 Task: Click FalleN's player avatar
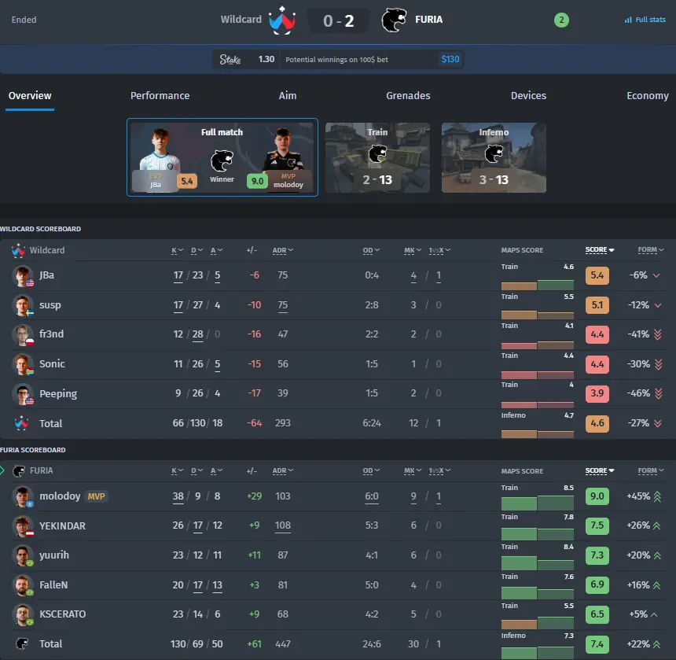tap(23, 585)
